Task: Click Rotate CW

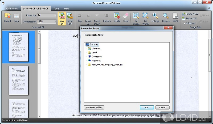Action: pos(189,19)
